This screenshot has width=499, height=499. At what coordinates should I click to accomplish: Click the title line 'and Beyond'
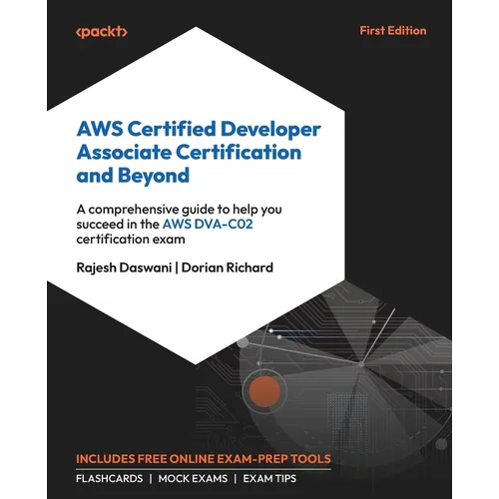click(x=133, y=176)
